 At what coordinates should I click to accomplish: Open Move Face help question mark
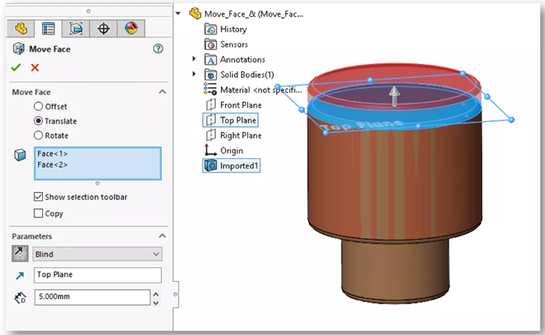pos(158,49)
